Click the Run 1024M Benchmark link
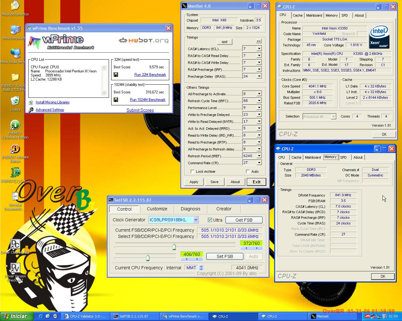Image resolution: width=402 pixels, height=321 pixels. coord(148,100)
